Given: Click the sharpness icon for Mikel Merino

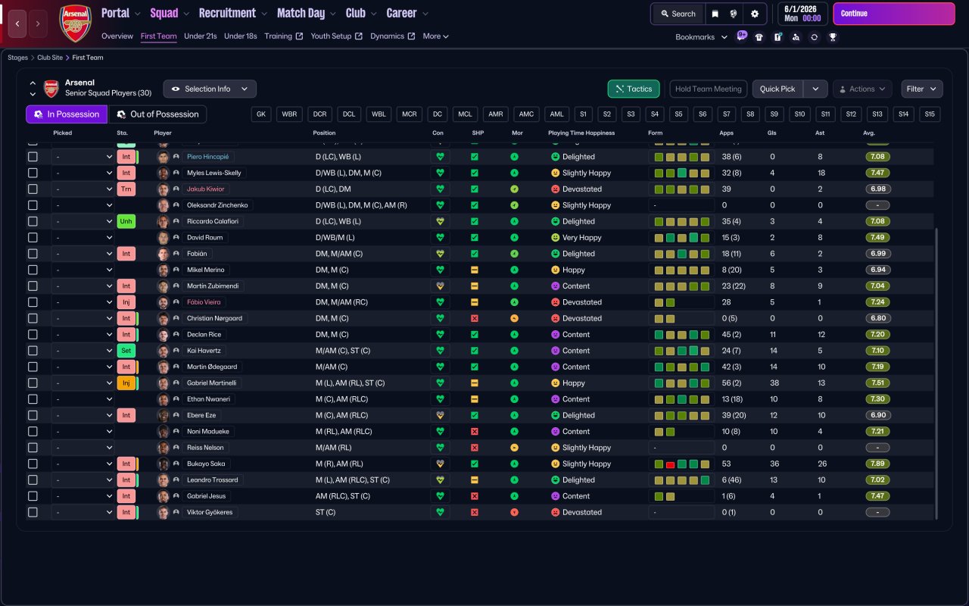Looking at the screenshot, I should click(x=475, y=270).
